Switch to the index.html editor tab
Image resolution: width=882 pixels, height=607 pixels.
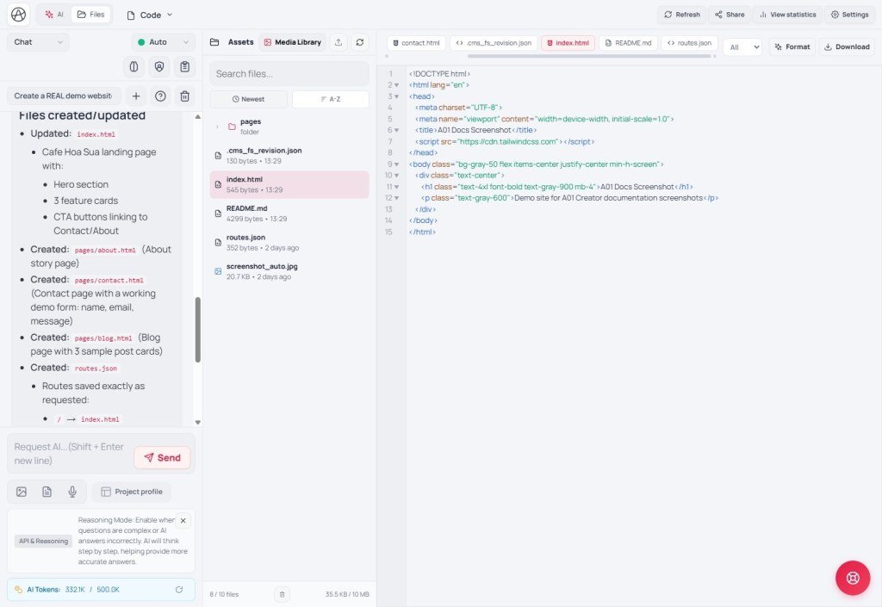(x=568, y=43)
